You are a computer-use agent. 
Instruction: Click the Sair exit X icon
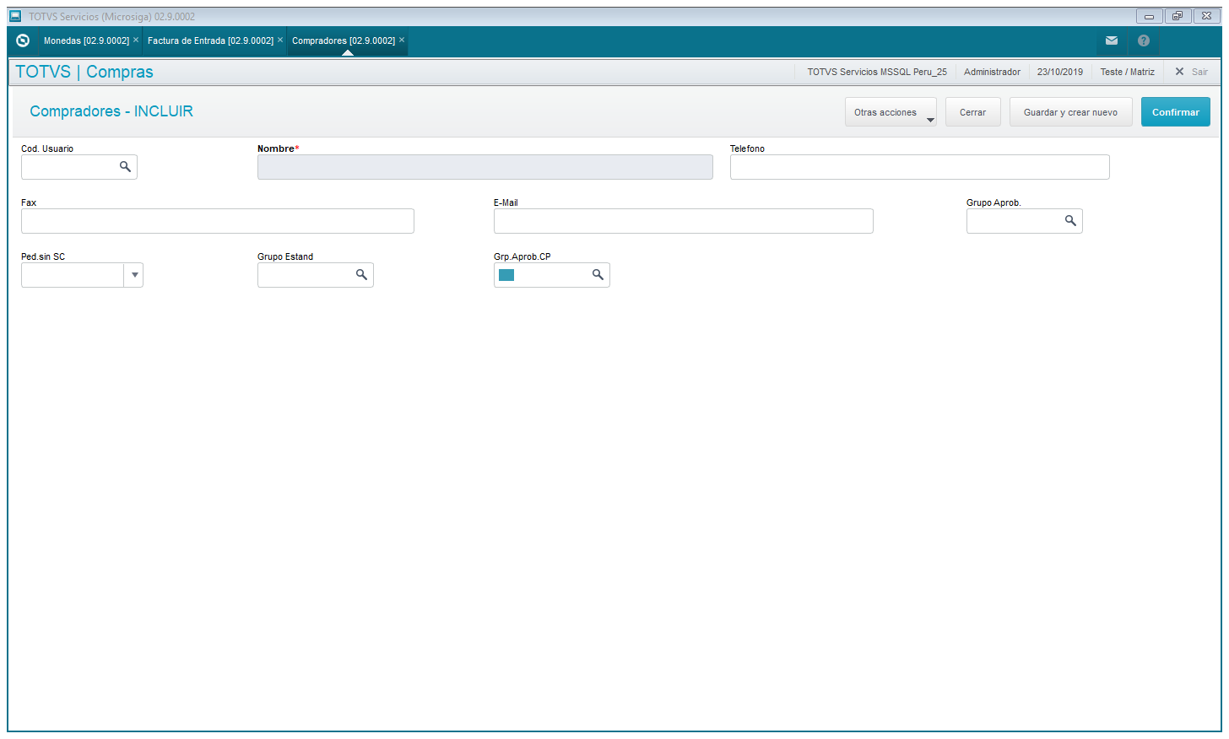point(1179,72)
